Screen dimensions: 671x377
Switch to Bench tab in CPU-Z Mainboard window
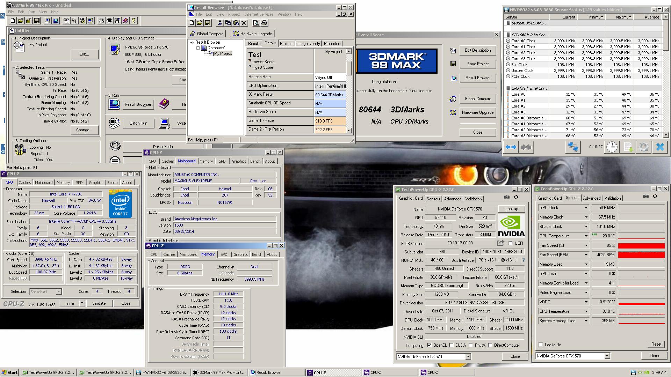(255, 161)
